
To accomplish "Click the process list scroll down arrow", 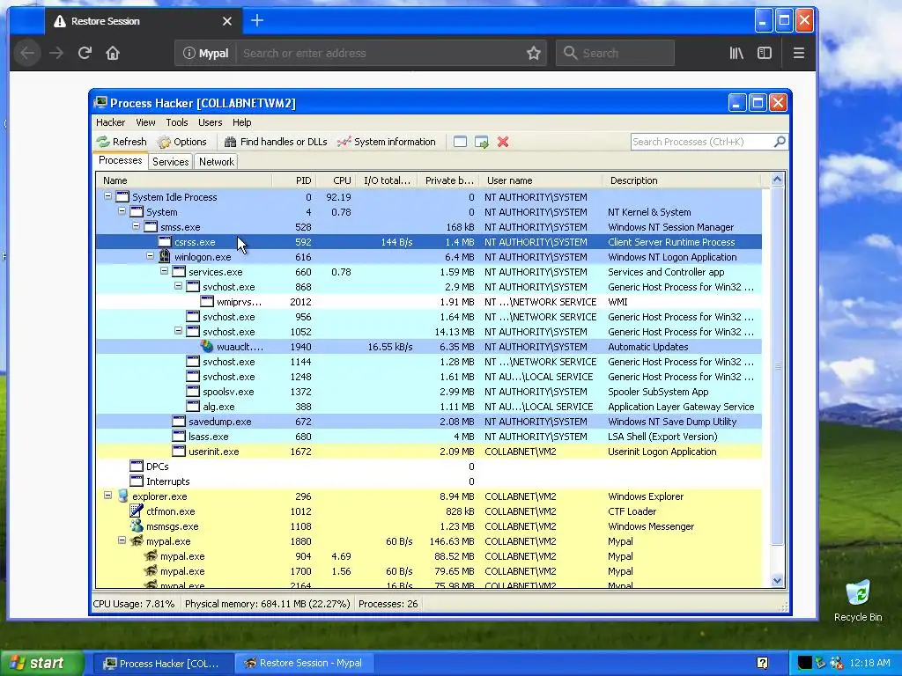I will (x=777, y=581).
